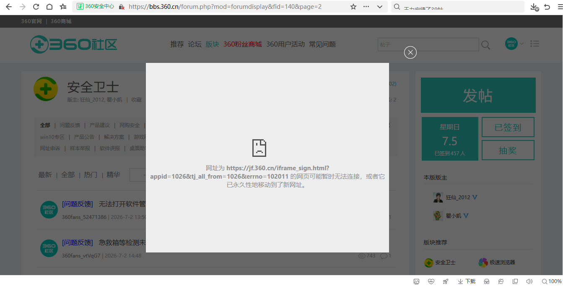This screenshot has width=563, height=286.
Task: Sort threads by 热门
Action: pos(91,175)
